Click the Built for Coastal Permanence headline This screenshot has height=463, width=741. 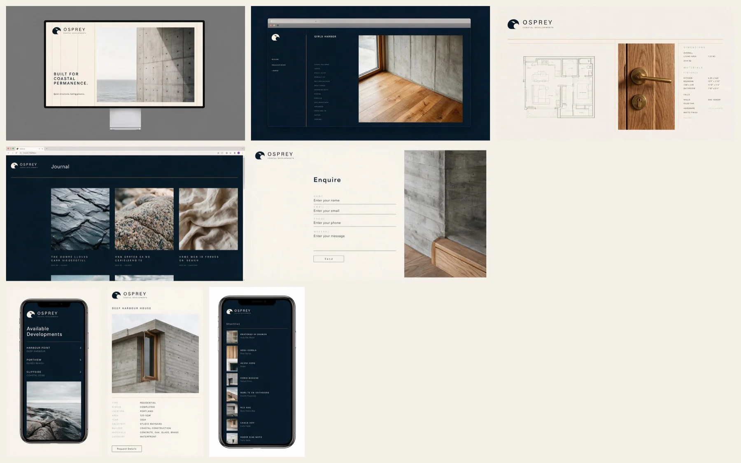(x=71, y=79)
